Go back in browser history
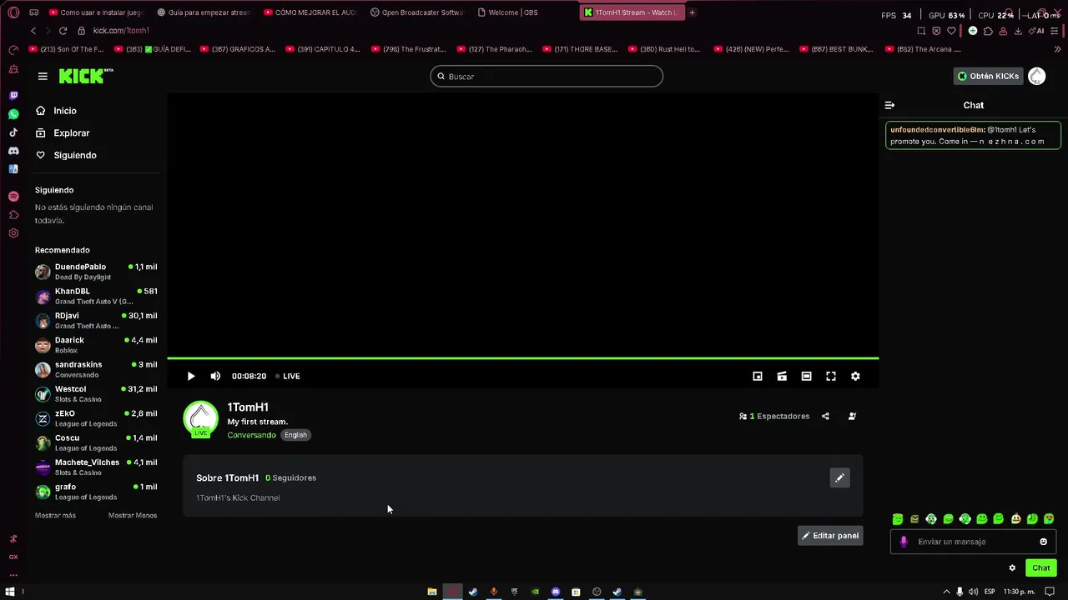Image resolution: width=1068 pixels, height=600 pixels. point(33,31)
